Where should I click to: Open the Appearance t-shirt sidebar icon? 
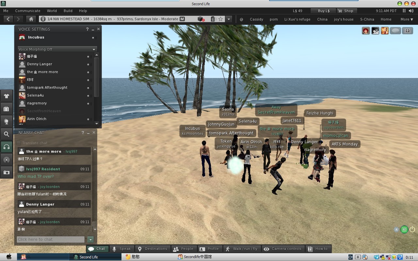click(x=7, y=96)
